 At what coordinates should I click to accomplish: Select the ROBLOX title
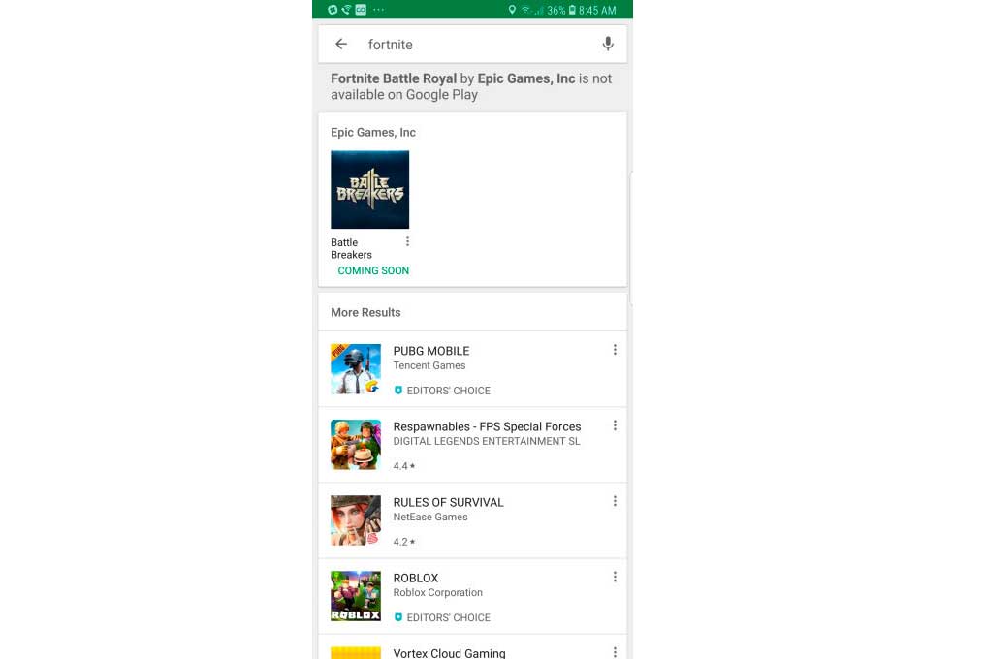pyautogui.click(x=416, y=578)
